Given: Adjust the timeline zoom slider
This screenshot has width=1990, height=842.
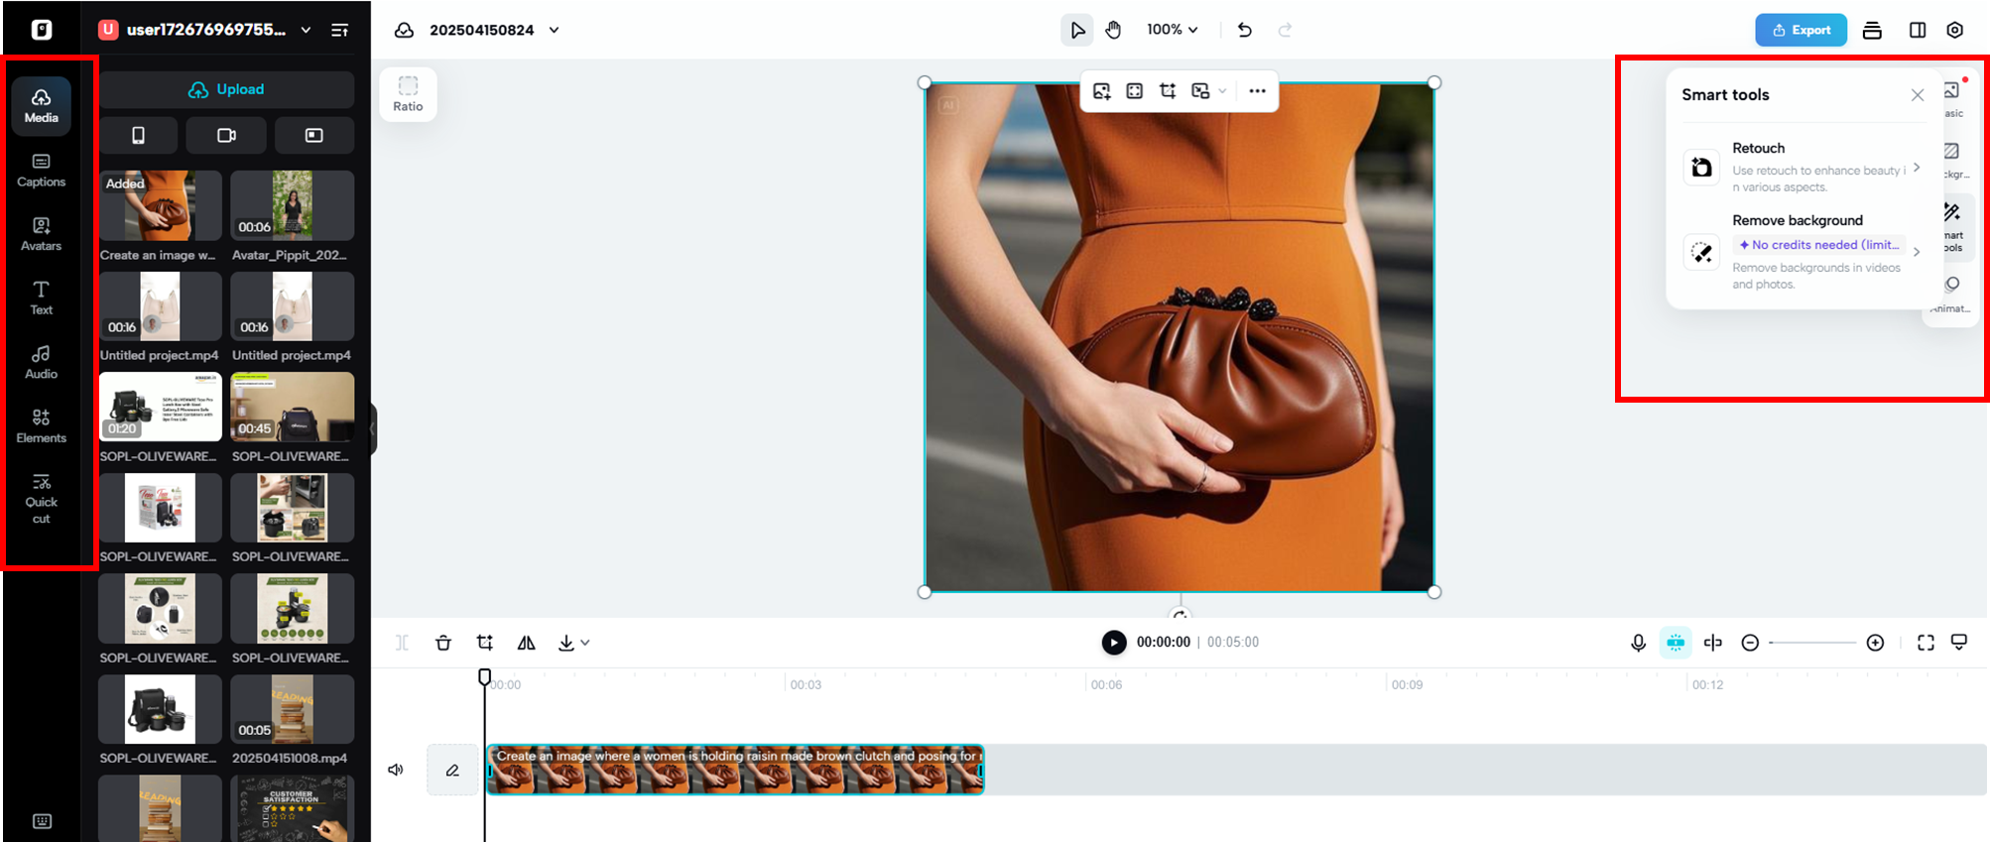Looking at the screenshot, I should coord(1812,643).
